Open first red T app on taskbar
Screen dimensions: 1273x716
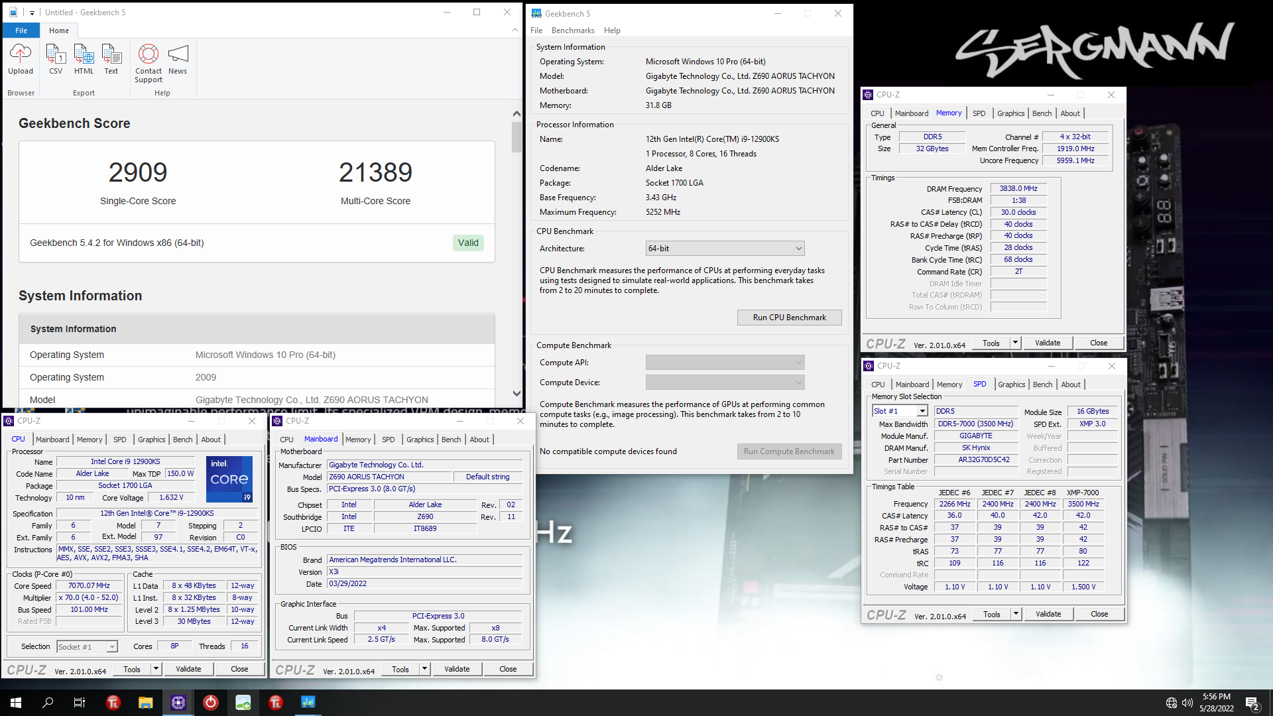click(x=113, y=703)
